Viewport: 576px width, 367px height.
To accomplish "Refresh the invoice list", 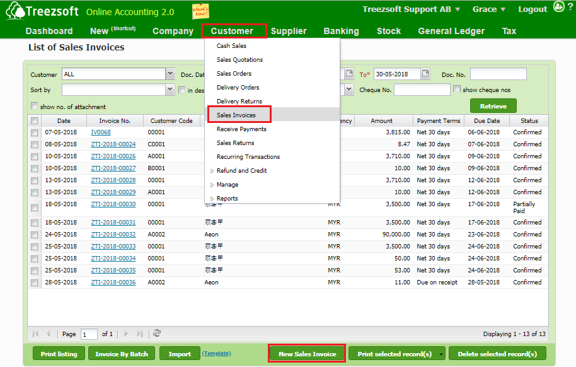I will (x=157, y=333).
